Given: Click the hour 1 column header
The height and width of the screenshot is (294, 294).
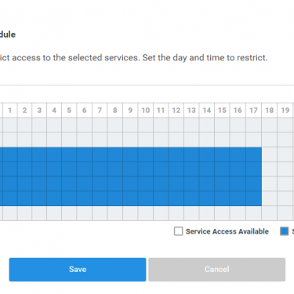Looking at the screenshot, I should [10, 110].
